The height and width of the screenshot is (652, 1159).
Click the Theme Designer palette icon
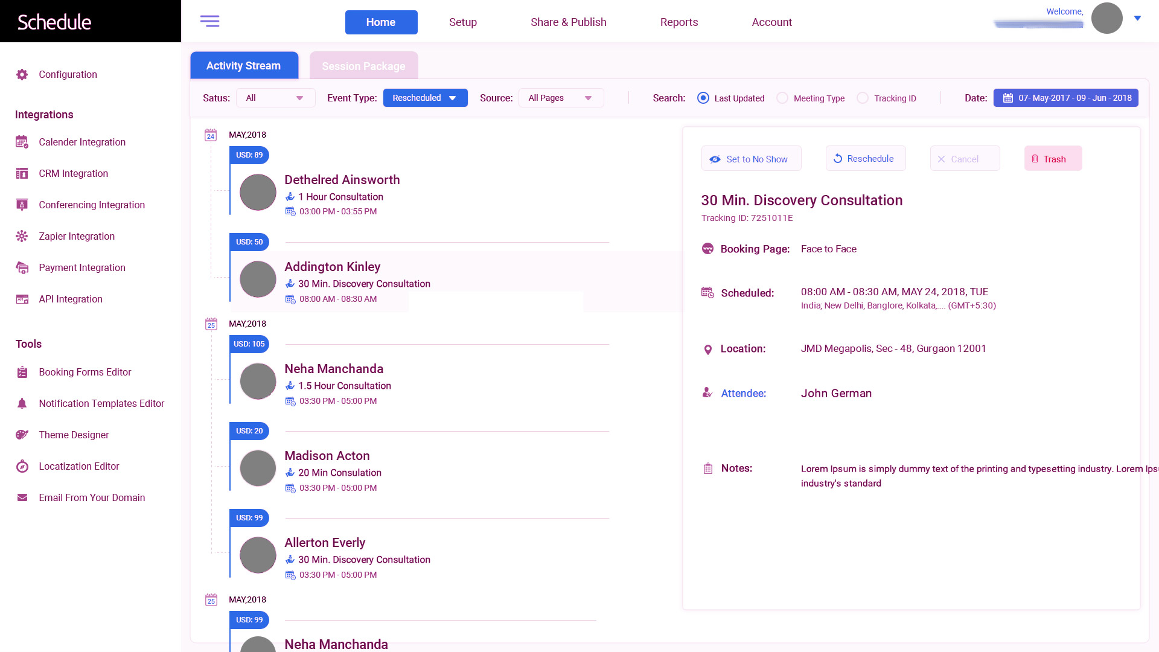click(22, 435)
